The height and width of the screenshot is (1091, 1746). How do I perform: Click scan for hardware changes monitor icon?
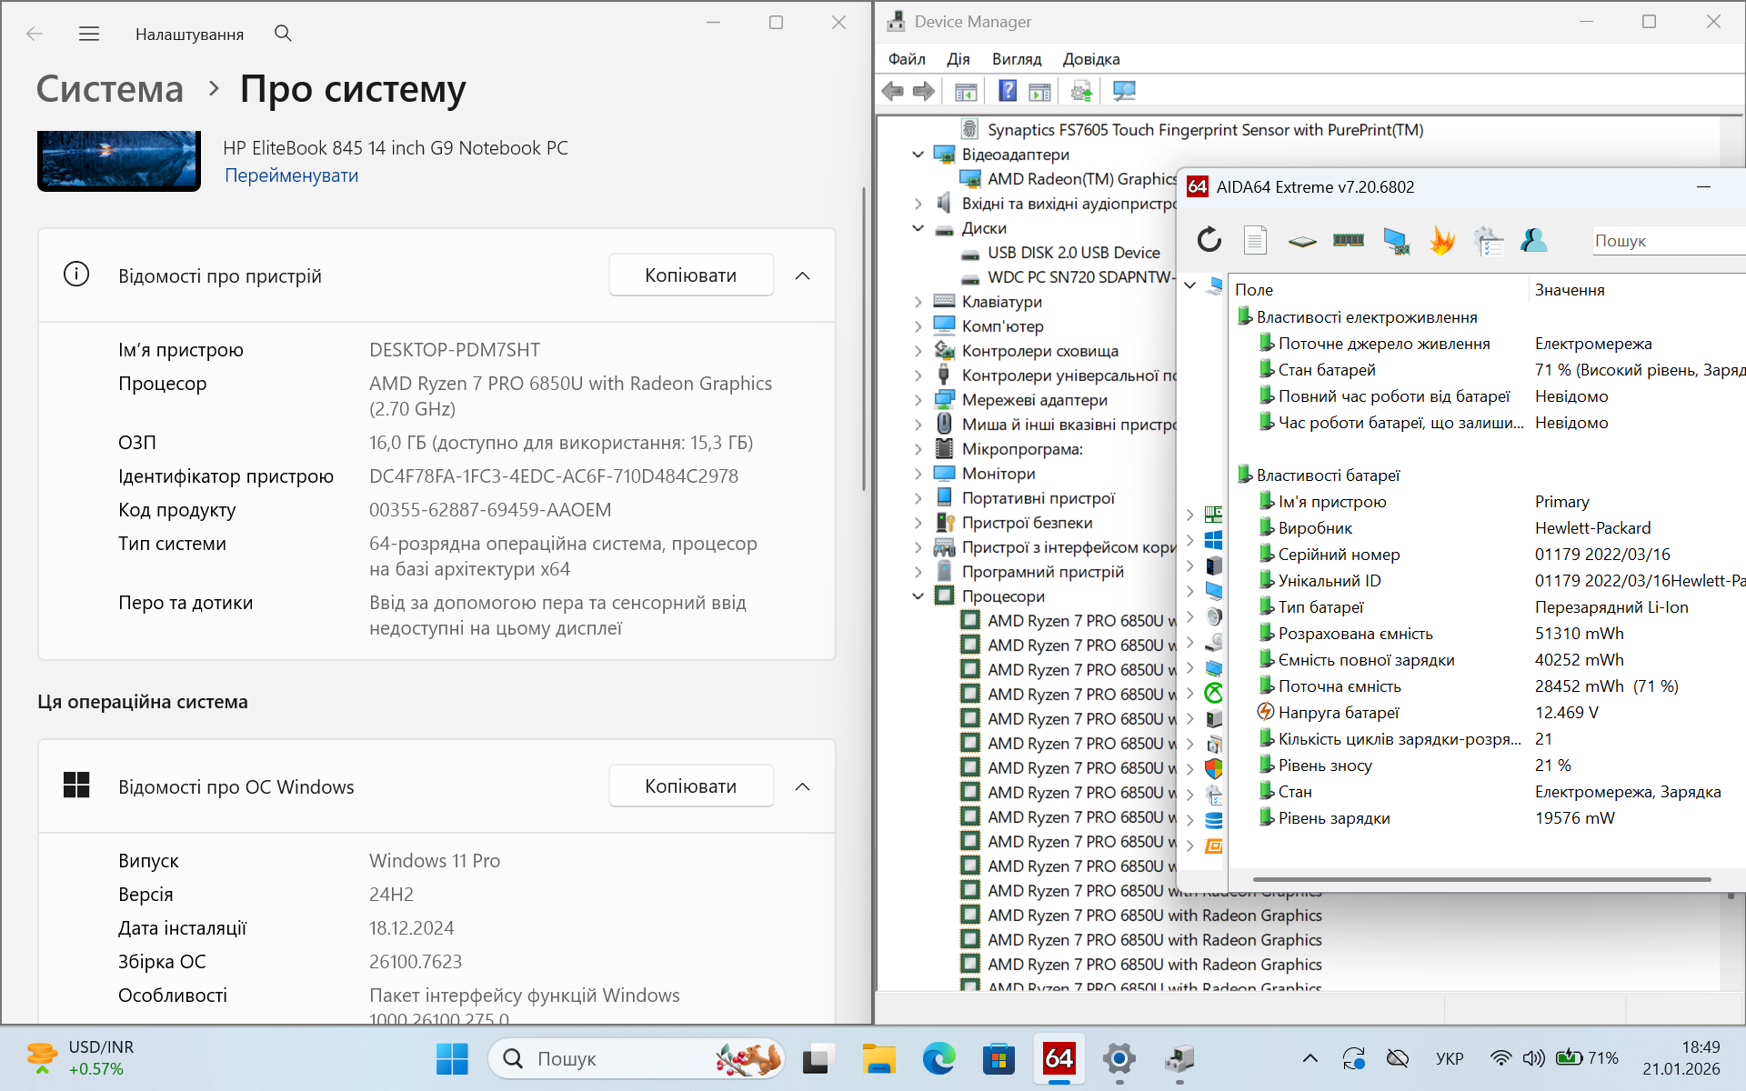(1124, 91)
